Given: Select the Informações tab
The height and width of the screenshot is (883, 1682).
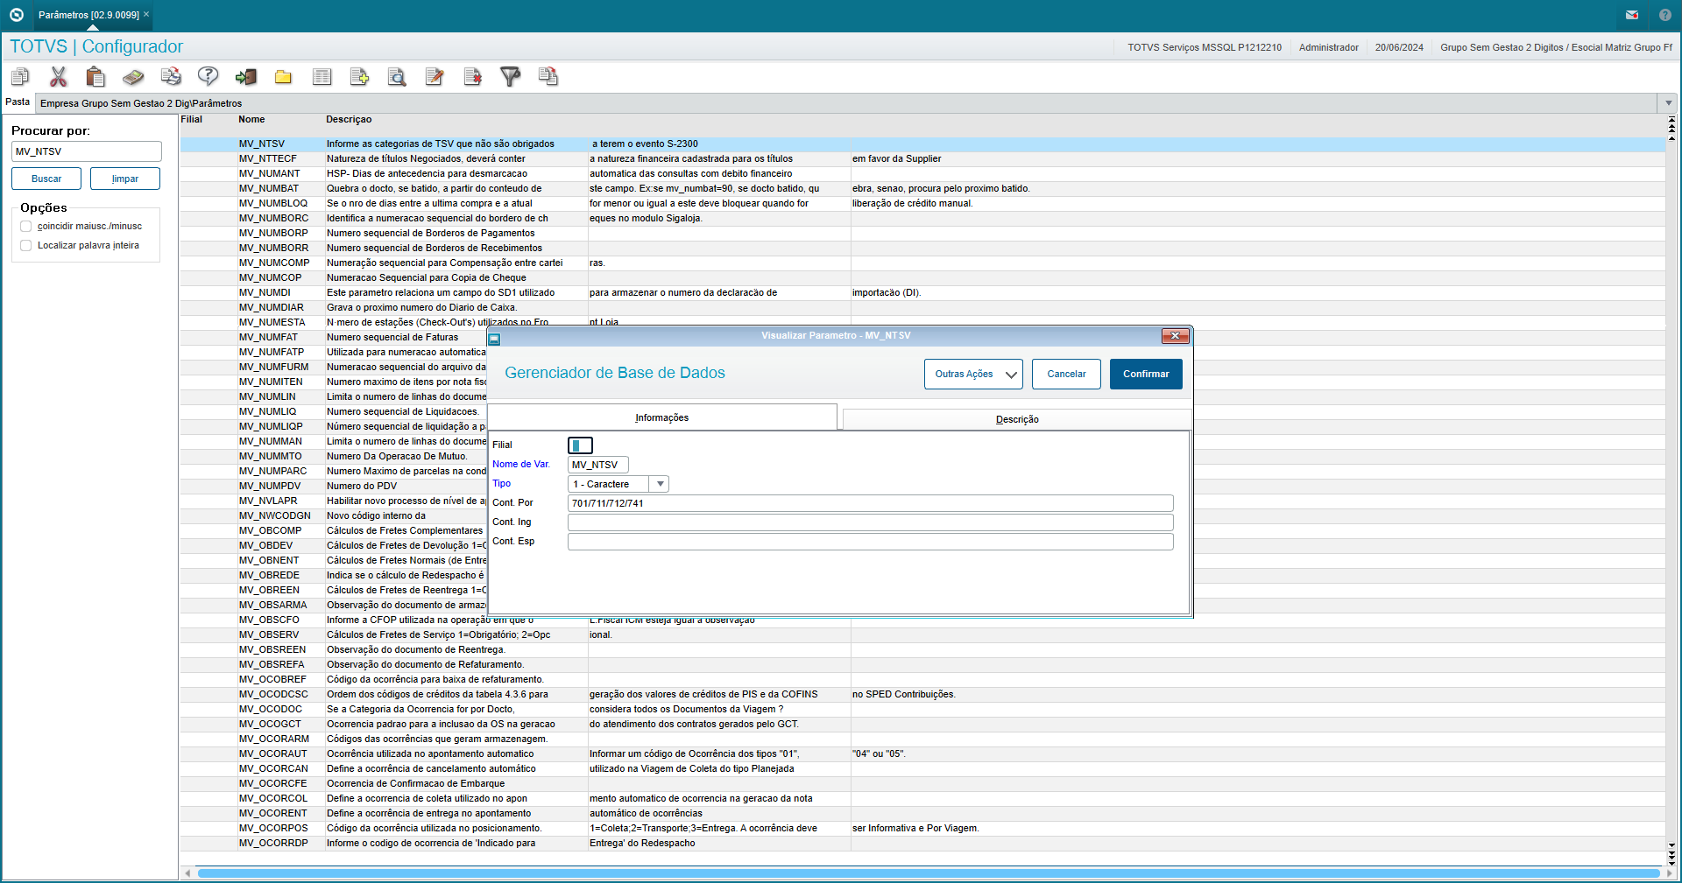Looking at the screenshot, I should coord(661,417).
